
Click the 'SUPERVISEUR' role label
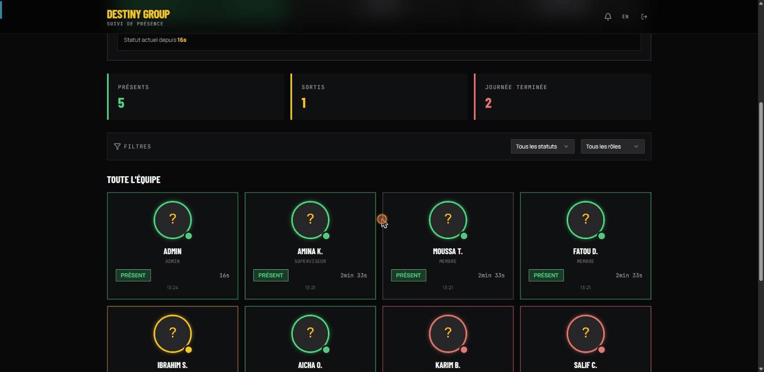coord(310,261)
